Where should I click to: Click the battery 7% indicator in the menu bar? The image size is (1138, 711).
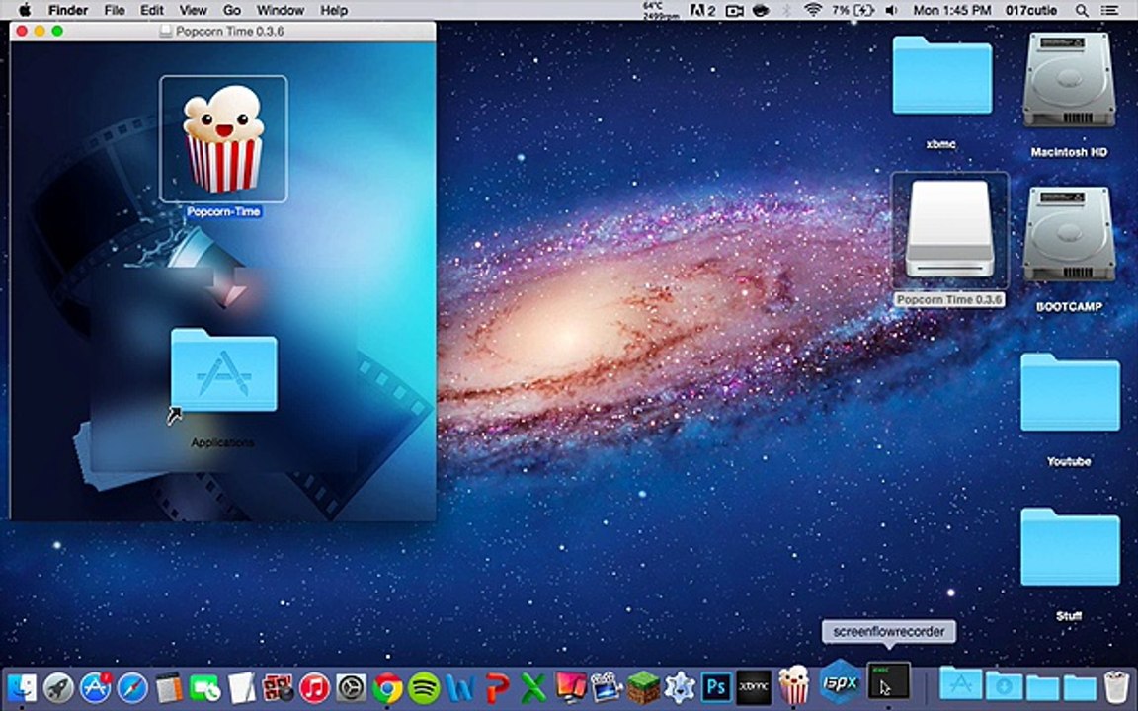[x=853, y=10]
